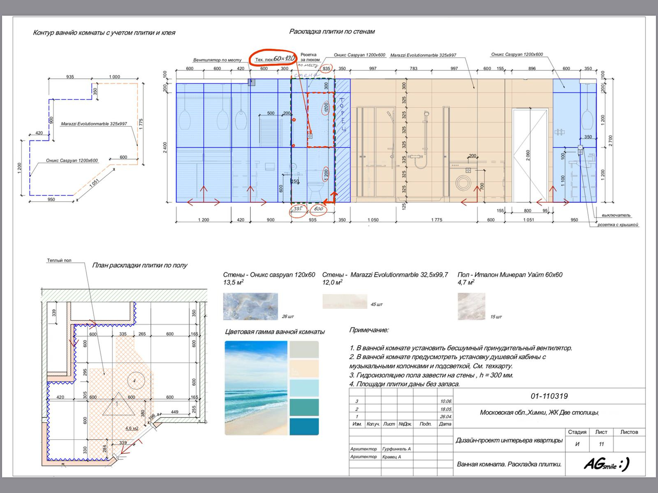Select the blue Оникс caspyan tile sample
Screen dimensions: 658x493
pos(250,306)
